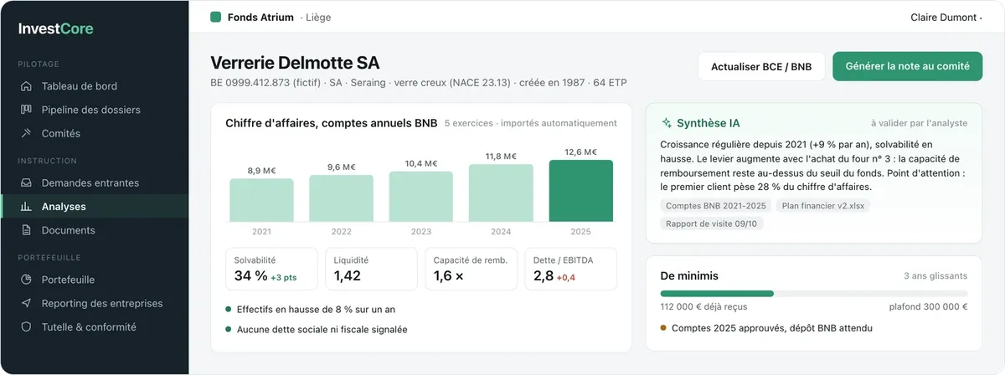The width and height of the screenshot is (1005, 375).
Task: Go to Comités section
Action: (x=95, y=133)
